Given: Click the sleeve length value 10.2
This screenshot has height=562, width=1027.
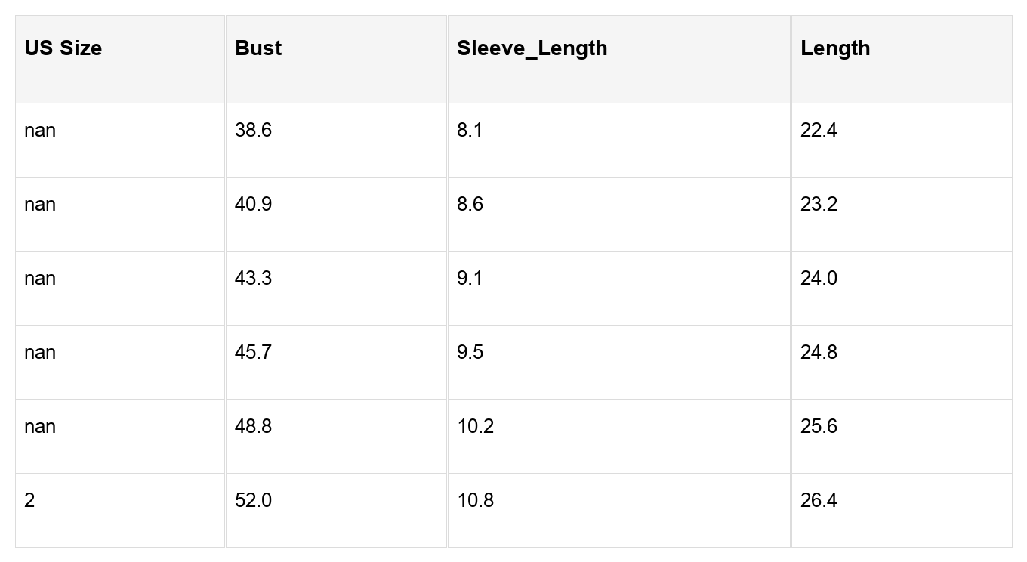Looking at the screenshot, I should pyautogui.click(x=619, y=437).
